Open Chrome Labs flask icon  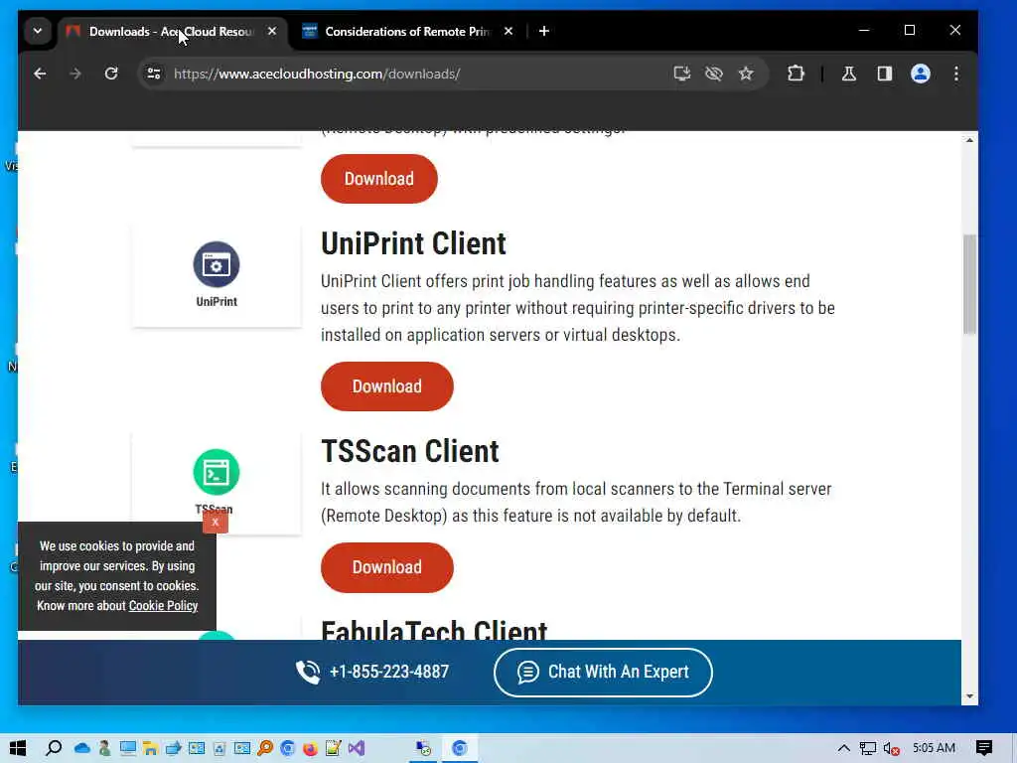(848, 74)
